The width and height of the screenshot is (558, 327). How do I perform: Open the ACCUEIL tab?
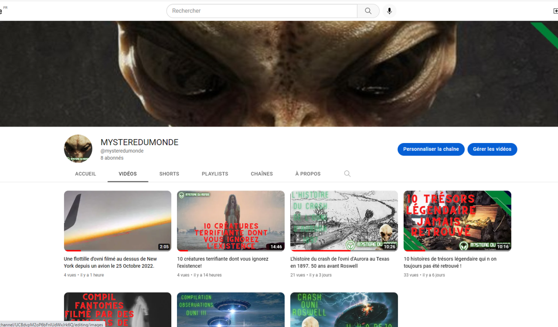coord(85,174)
